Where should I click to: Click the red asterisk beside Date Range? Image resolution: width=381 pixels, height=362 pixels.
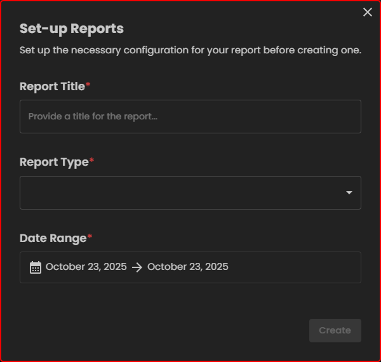90,238
